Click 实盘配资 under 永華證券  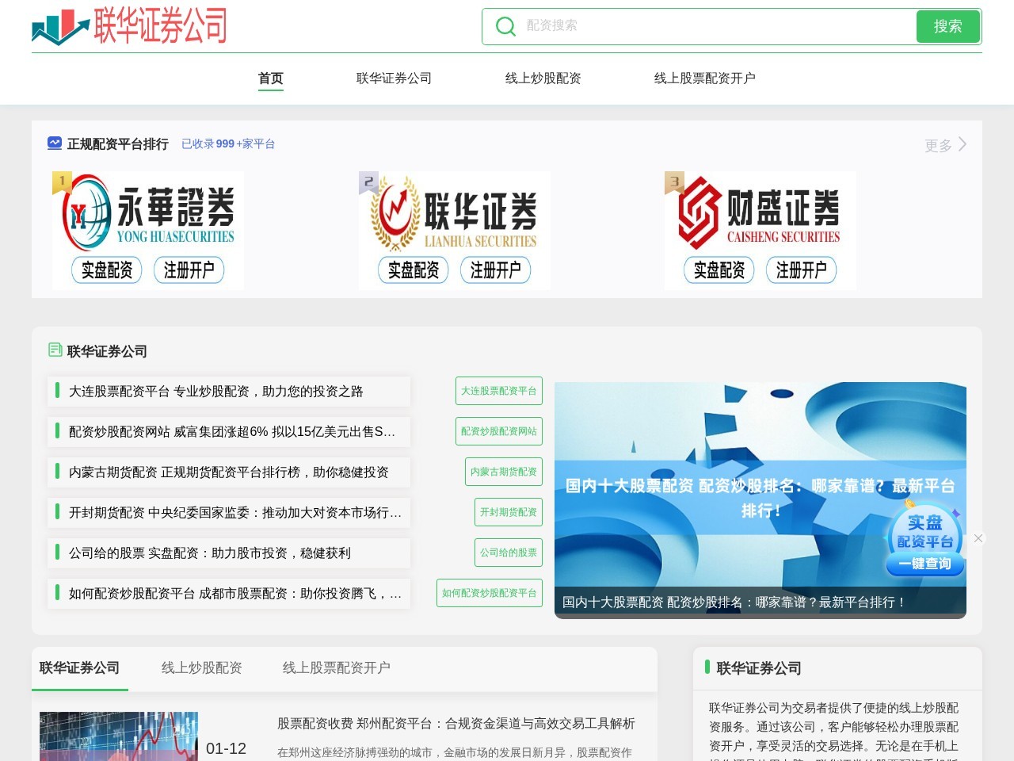[107, 270]
